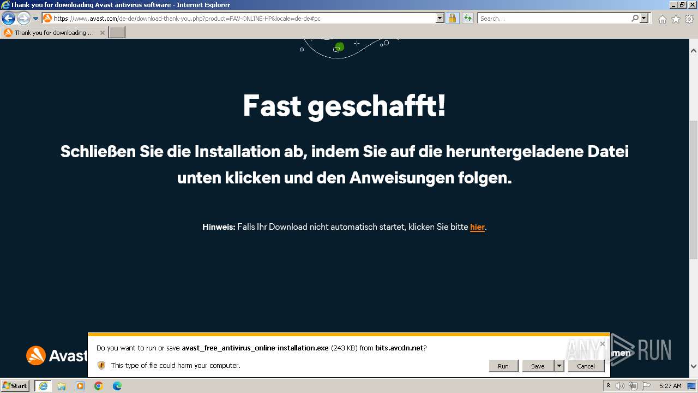Click the Avast logo in page footer
Image resolution: width=698 pixels, height=393 pixels.
tap(57, 355)
